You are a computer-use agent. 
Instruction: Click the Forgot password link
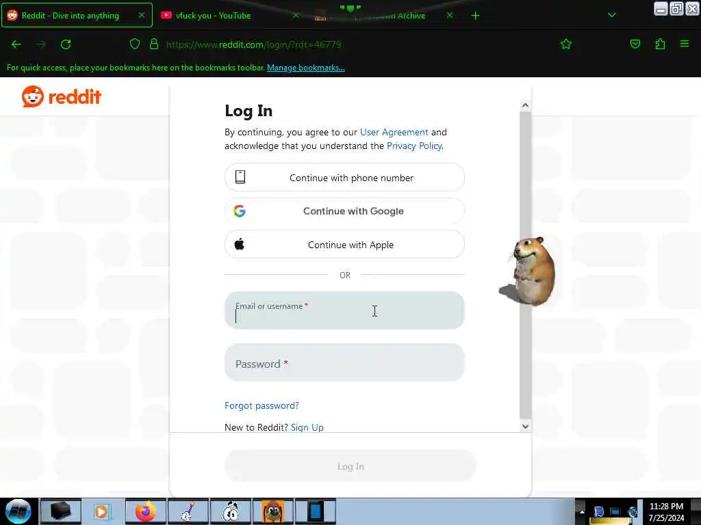tap(262, 405)
